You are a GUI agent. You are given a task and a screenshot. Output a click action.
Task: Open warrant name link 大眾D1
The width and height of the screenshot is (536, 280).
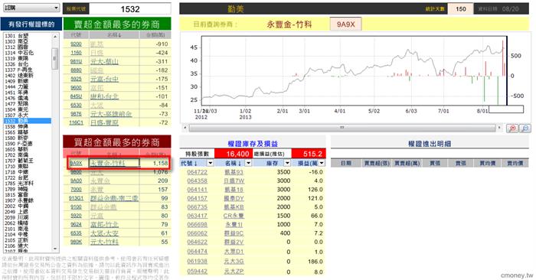[x=234, y=252]
